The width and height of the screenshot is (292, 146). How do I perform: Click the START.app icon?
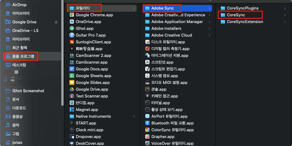coord(72,123)
